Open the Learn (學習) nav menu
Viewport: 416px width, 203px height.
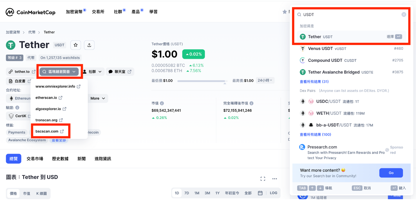tap(153, 12)
